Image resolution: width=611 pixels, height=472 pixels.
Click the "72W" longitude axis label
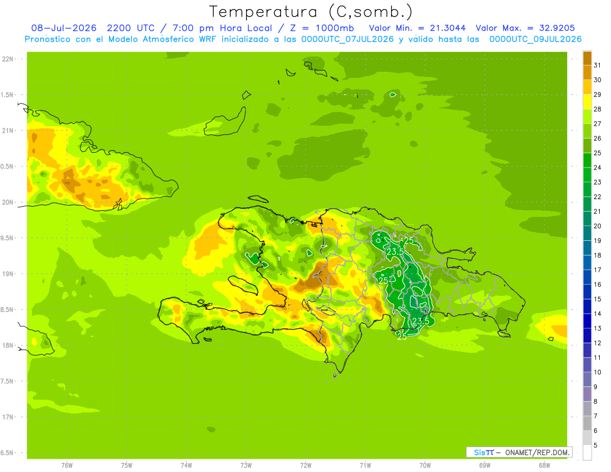click(x=306, y=465)
